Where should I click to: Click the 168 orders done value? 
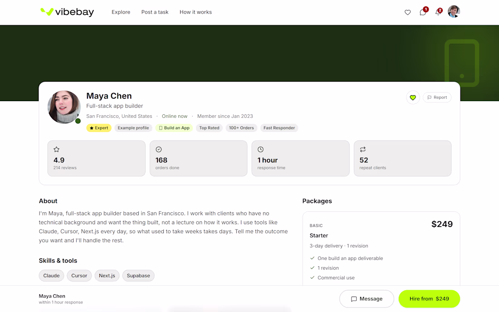click(x=161, y=160)
